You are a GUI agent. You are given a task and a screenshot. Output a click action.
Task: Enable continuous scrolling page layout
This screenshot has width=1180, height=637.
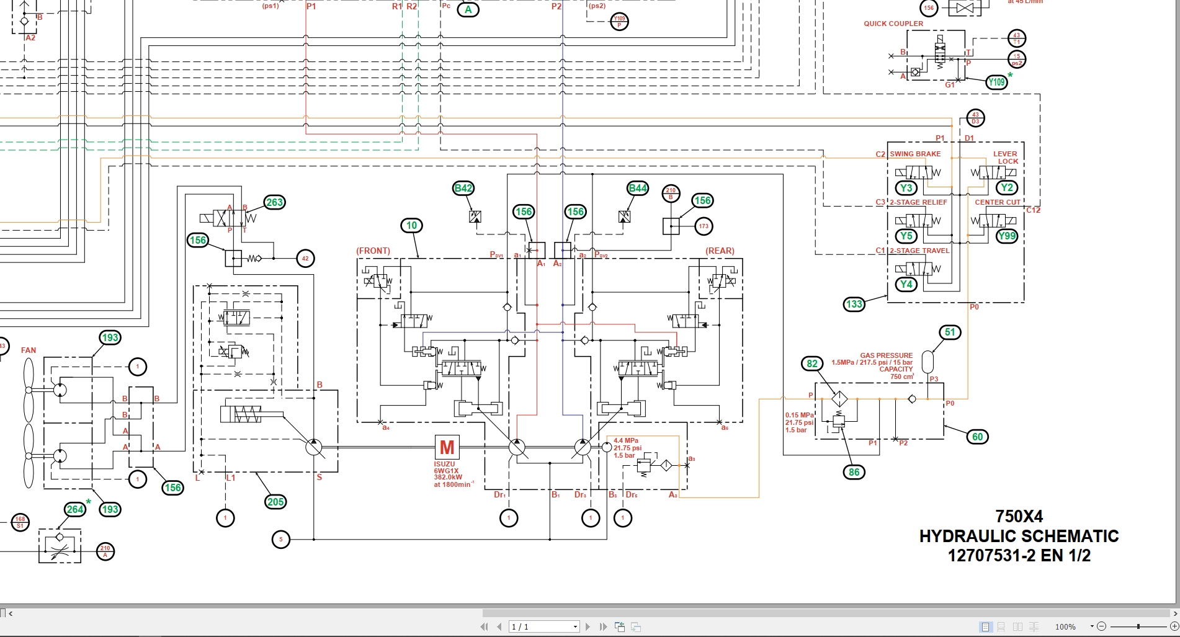(x=1000, y=626)
